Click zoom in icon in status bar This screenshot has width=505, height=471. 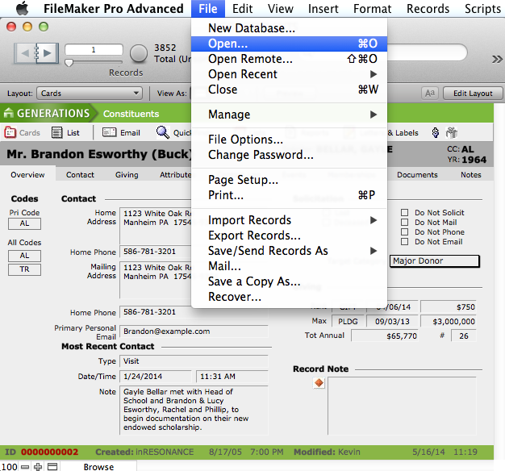click(38, 466)
